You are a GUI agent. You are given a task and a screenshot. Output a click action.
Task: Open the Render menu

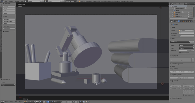click(11, 1)
